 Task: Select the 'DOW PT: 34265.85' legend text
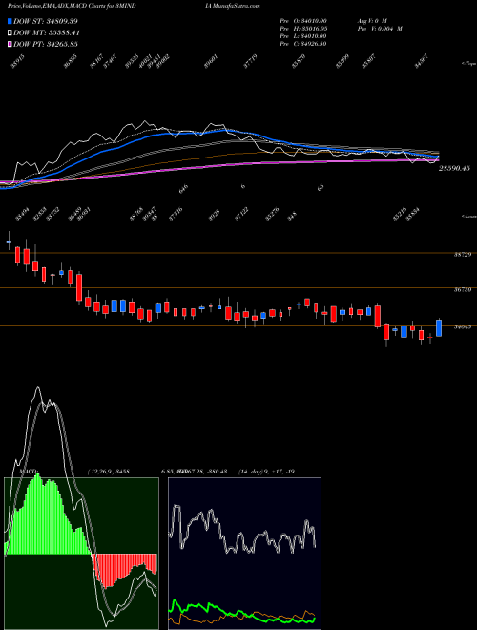pos(46,44)
